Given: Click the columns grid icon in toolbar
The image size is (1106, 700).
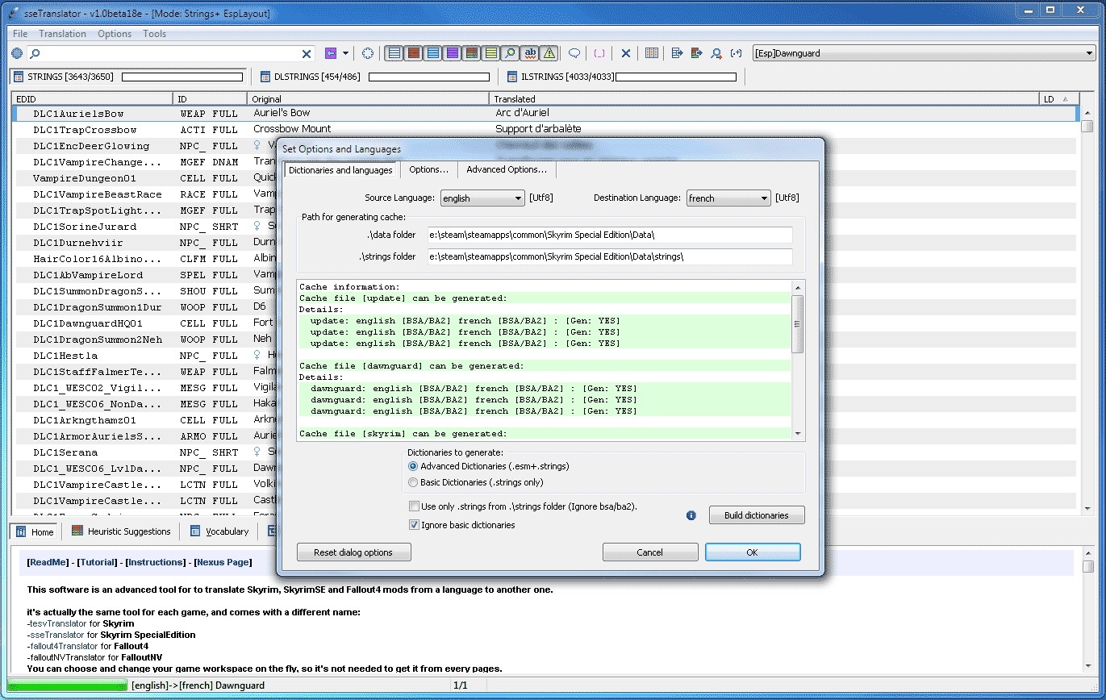Looking at the screenshot, I should [652, 53].
